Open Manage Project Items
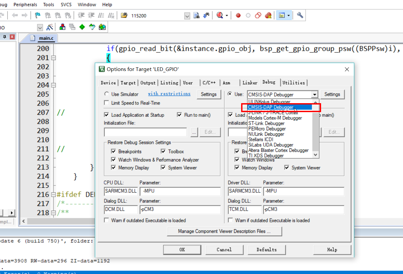 click(62, 27)
